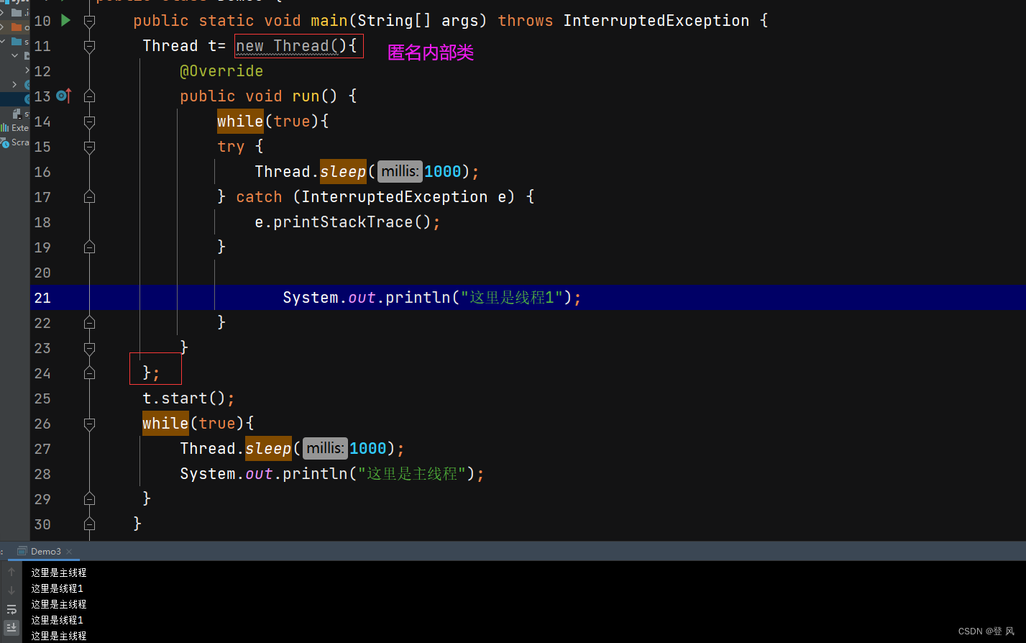Click the Scratches node in project tree

[x=14, y=142]
